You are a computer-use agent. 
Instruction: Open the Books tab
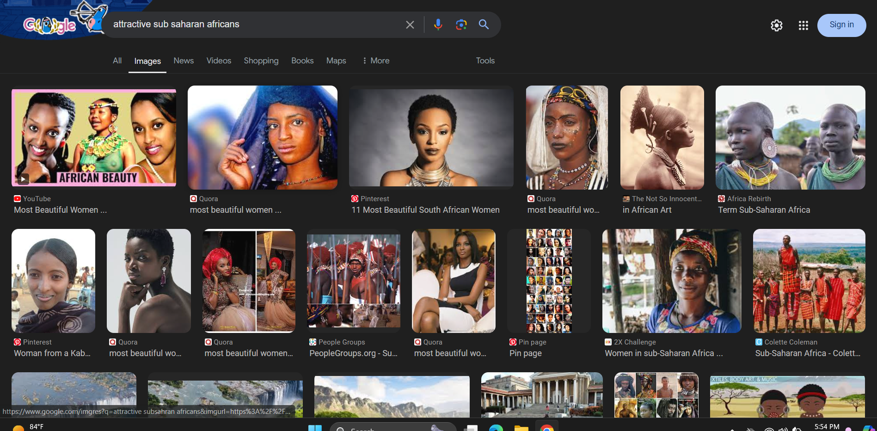coord(302,61)
